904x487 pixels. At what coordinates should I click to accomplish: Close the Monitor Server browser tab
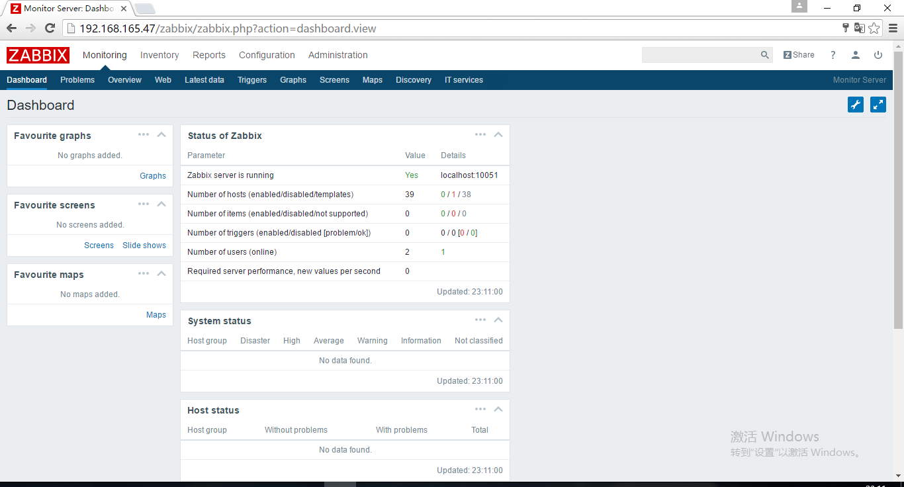[x=124, y=9]
